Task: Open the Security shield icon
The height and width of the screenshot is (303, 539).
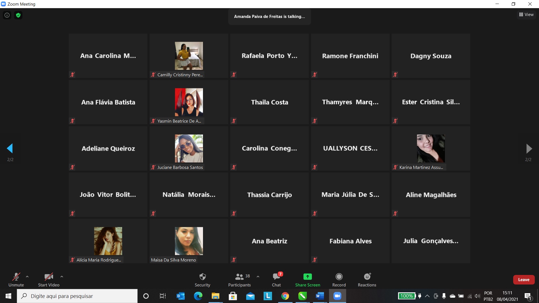Action: pos(202,277)
